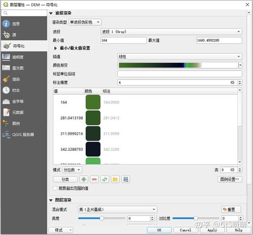Close the 图层属性 dialog window
The width and height of the screenshot is (253, 235).
click(x=248, y=5)
